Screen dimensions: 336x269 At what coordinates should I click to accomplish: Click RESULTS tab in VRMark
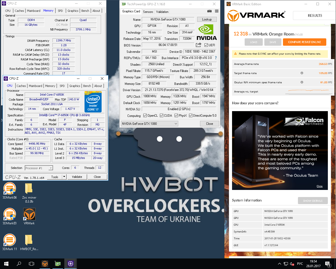(x=315, y=15)
